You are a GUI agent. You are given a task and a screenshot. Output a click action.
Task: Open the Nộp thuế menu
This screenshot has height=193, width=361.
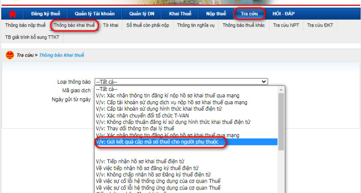point(215,14)
